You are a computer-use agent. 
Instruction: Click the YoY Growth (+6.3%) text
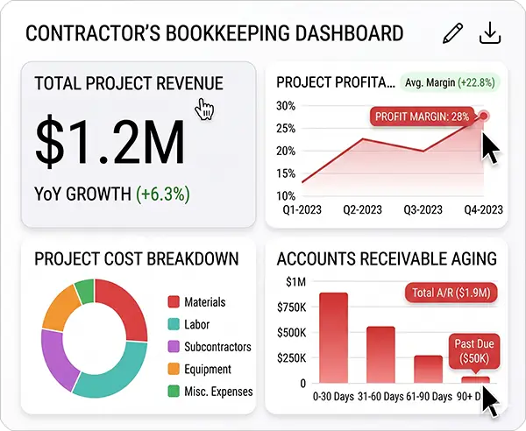(112, 194)
